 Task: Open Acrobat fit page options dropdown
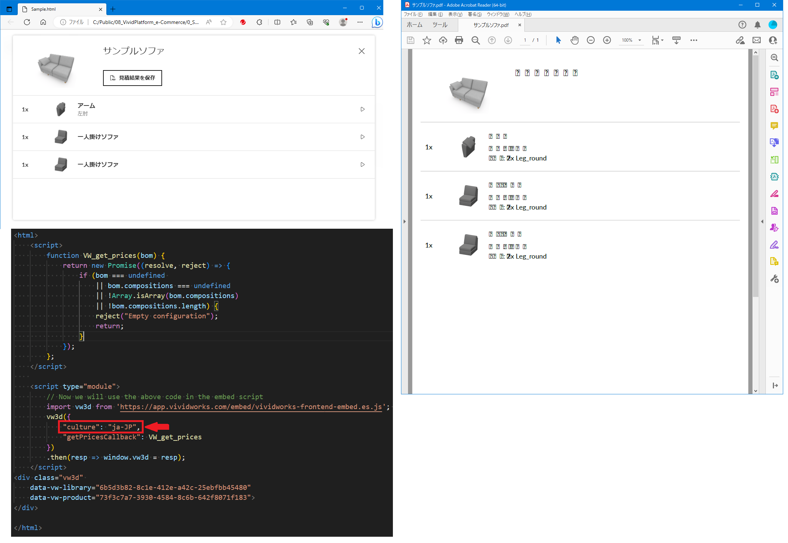click(658, 40)
